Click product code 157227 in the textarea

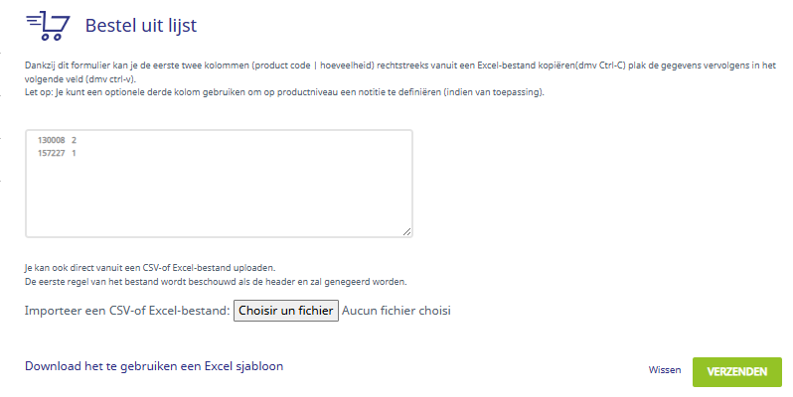pyautogui.click(x=50, y=154)
